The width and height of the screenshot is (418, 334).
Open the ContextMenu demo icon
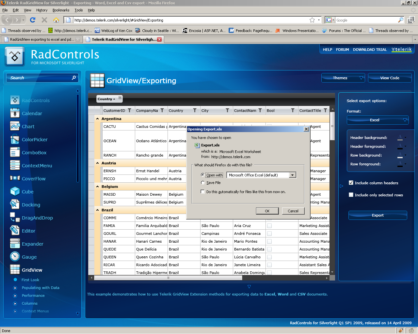(15, 165)
